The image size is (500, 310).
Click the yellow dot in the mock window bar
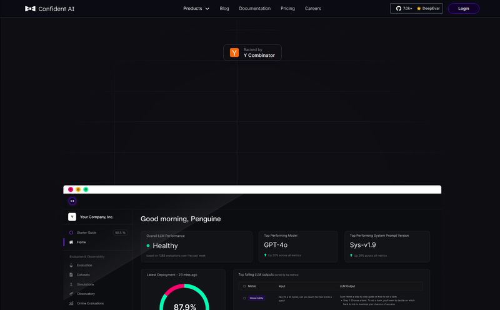[78, 189]
